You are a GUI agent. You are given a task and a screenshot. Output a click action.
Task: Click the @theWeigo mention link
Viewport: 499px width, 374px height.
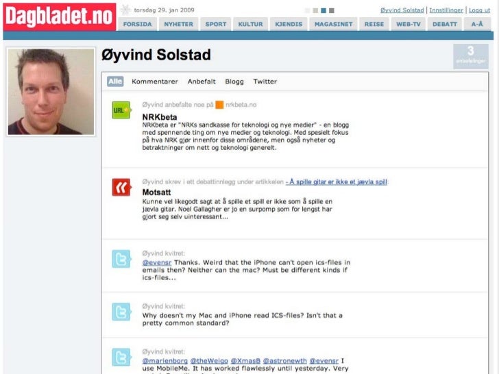209,360
